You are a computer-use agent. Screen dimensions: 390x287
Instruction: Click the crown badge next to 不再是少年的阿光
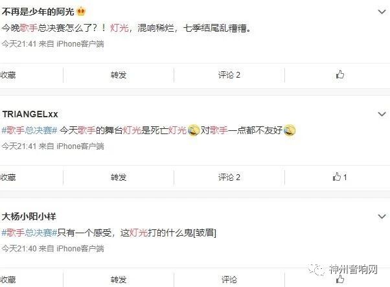[81, 12]
